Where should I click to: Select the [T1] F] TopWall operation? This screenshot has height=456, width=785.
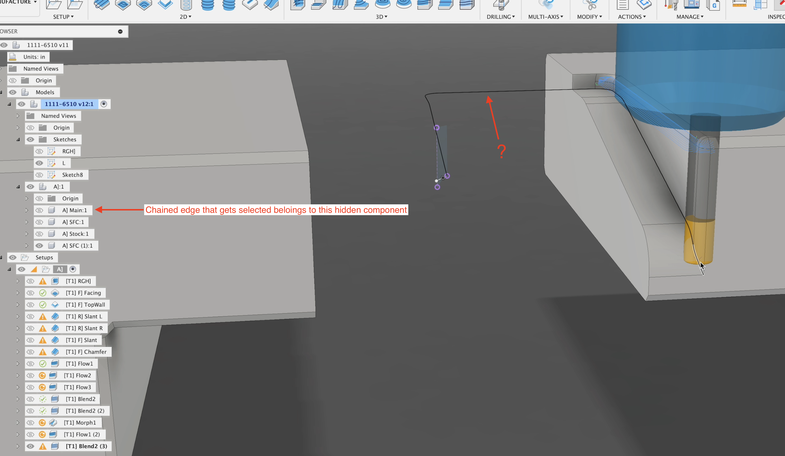(85, 305)
